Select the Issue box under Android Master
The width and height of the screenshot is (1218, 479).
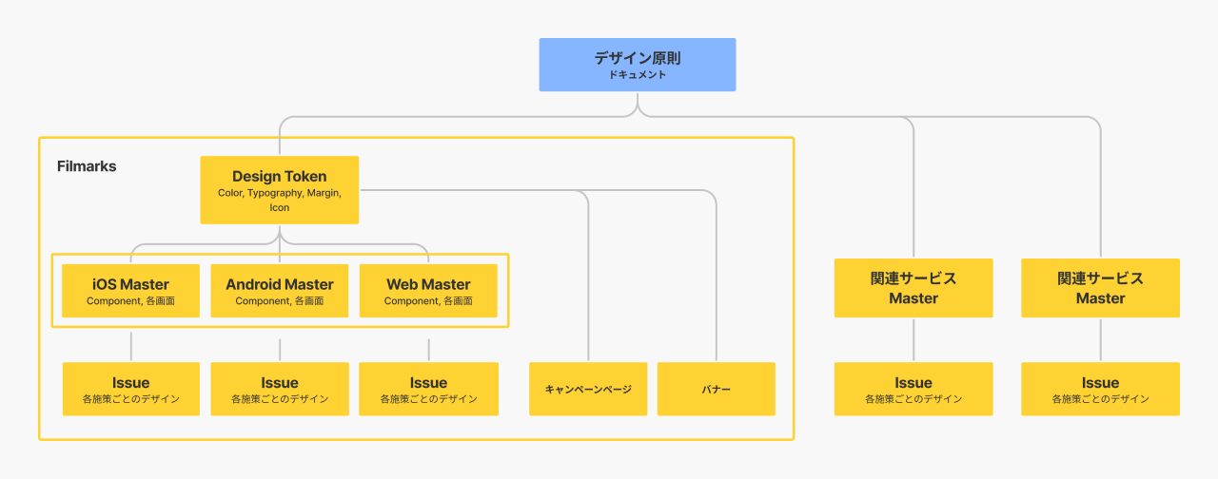click(280, 389)
